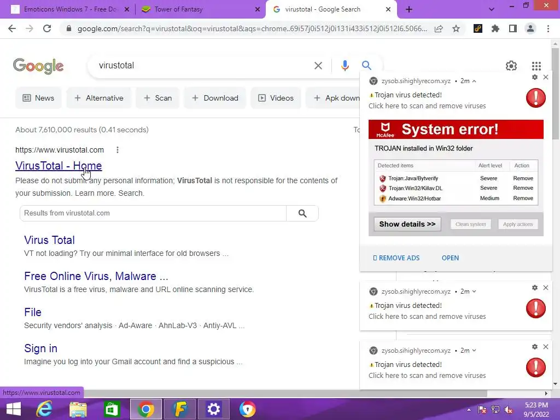
Task: Open the Windows Start button
Action: tap(14, 409)
